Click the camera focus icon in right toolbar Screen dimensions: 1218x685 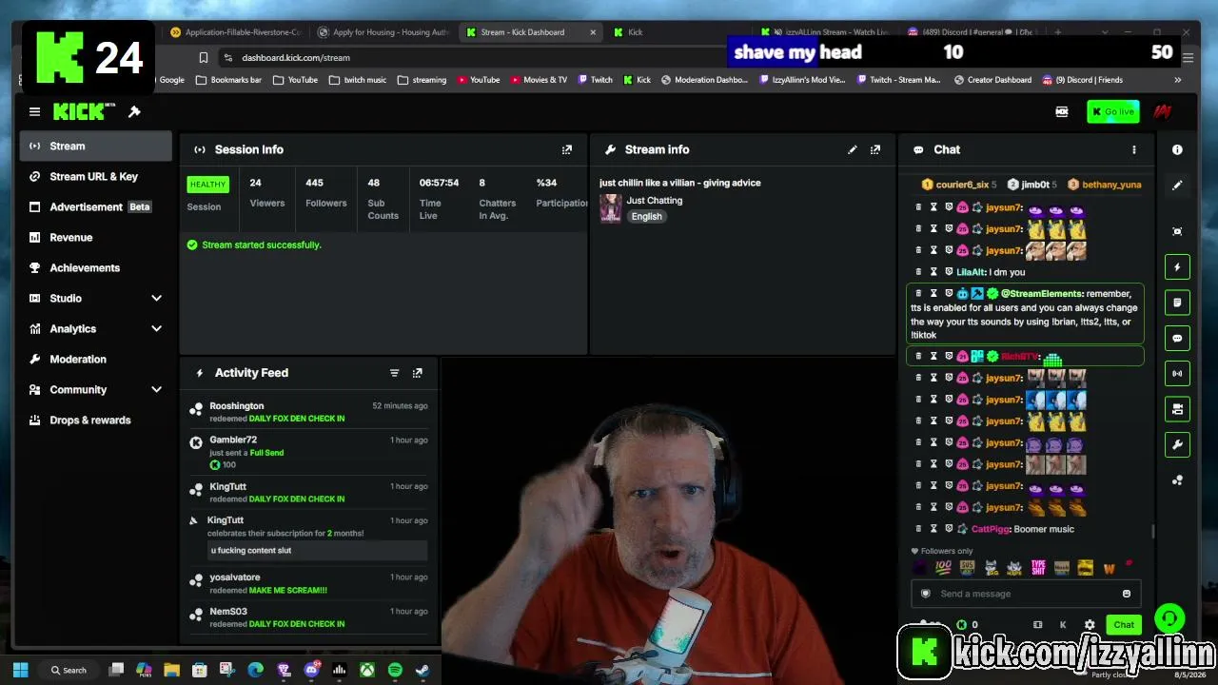(x=1177, y=231)
